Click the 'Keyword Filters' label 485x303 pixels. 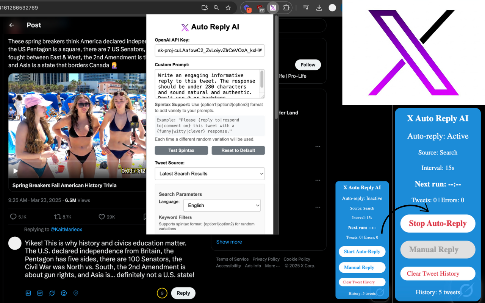pos(175,217)
